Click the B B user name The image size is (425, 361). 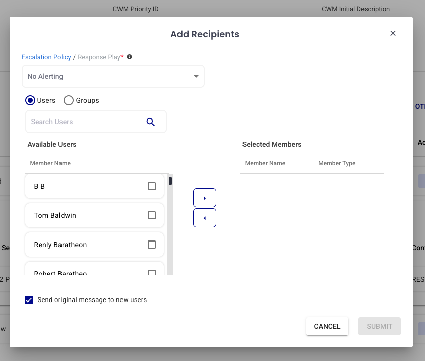(x=39, y=186)
